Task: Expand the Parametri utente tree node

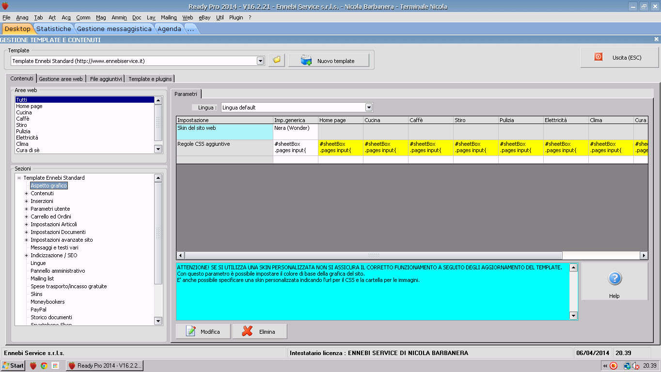Action: point(27,209)
